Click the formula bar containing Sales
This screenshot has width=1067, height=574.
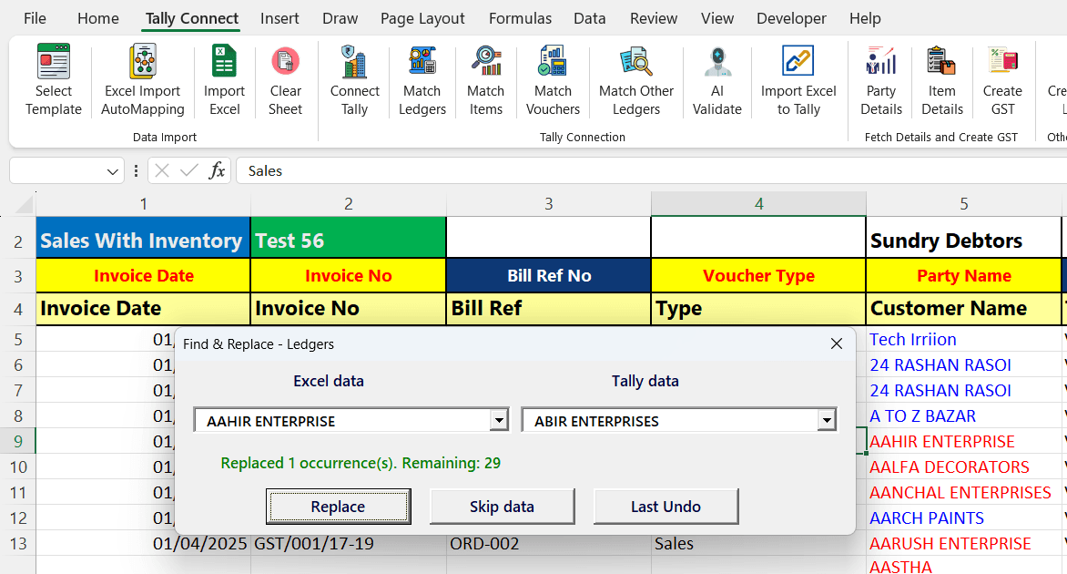click(637, 171)
